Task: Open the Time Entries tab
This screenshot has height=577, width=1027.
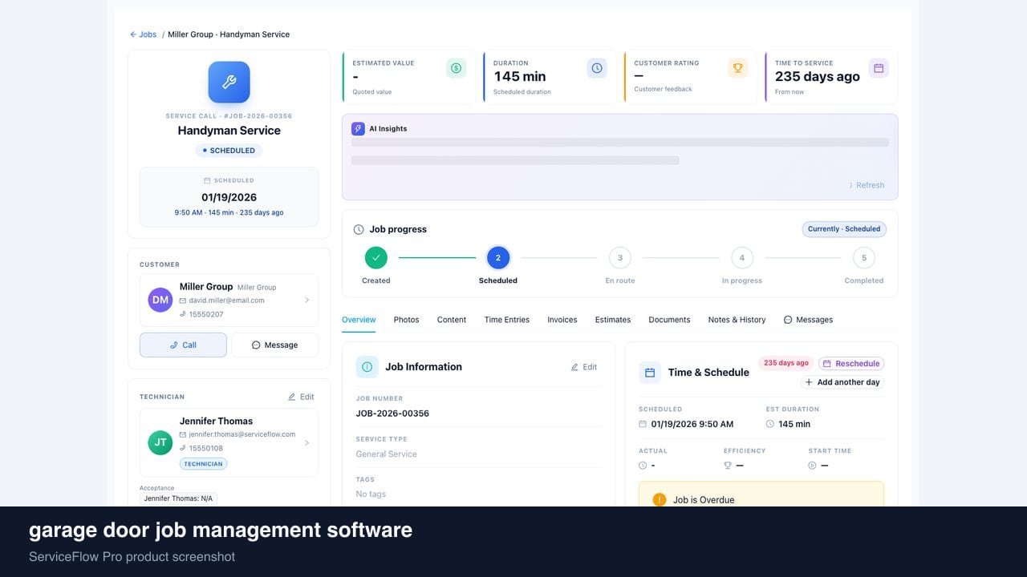Action: (507, 320)
